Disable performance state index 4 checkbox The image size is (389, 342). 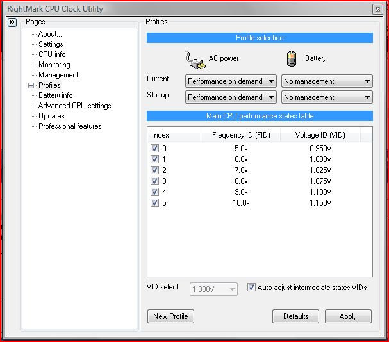155,192
